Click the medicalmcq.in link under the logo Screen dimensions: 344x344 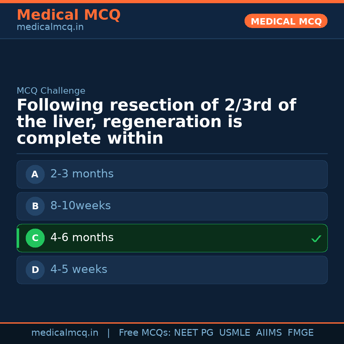click(x=50, y=27)
